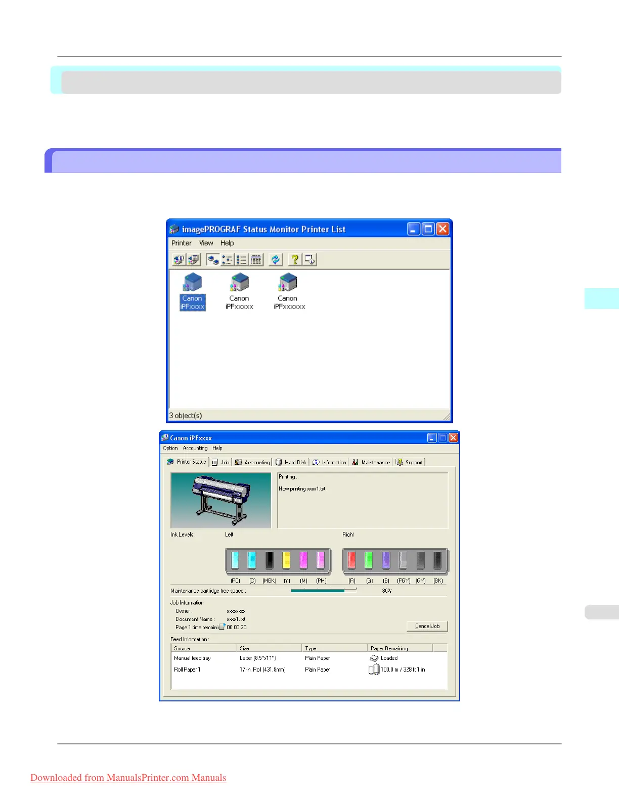Viewport: 619px width, 801px height.
Task: Click the PGY photo gray ink tank
Action: coord(403,560)
